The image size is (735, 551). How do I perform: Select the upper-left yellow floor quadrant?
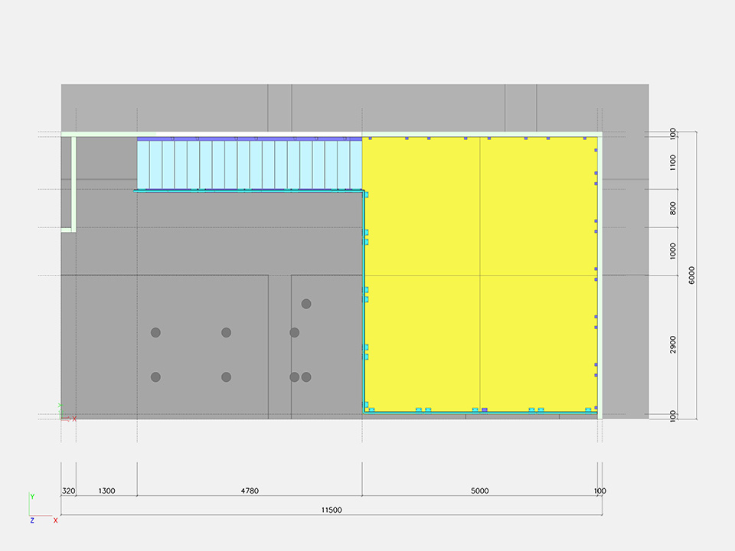click(421, 207)
